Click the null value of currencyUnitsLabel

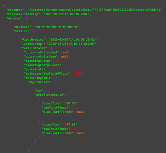pyautogui.click(x=67, y=52)
